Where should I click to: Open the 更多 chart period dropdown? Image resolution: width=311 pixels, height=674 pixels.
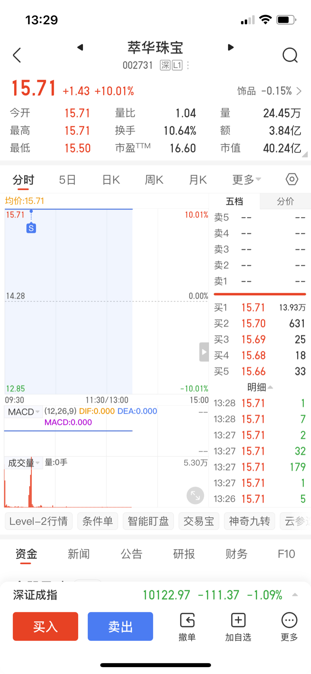[247, 180]
